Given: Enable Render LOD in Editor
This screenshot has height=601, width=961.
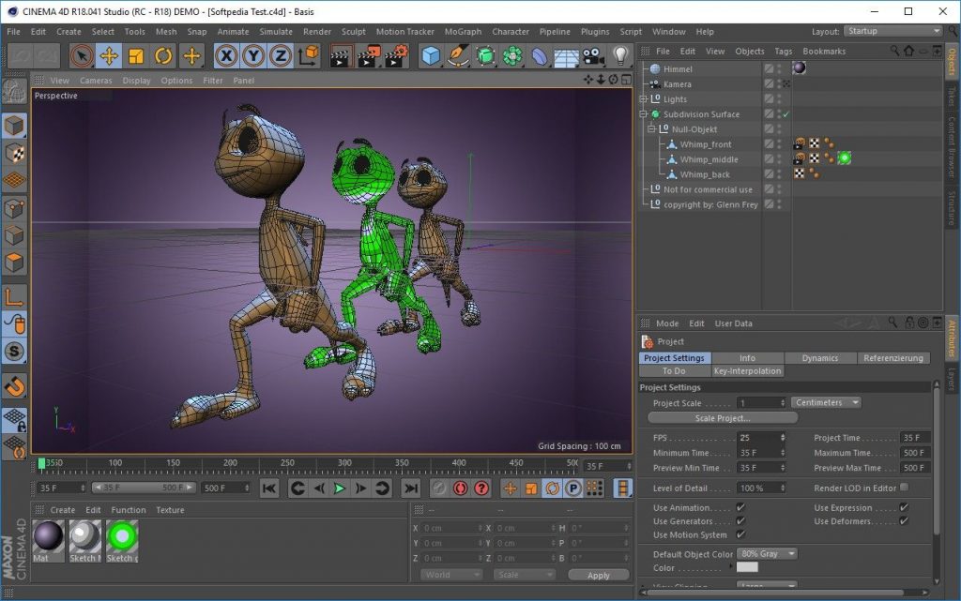Looking at the screenshot, I should pos(904,488).
